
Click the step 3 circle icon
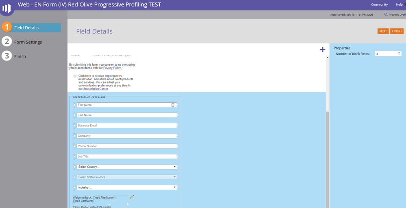point(7,56)
